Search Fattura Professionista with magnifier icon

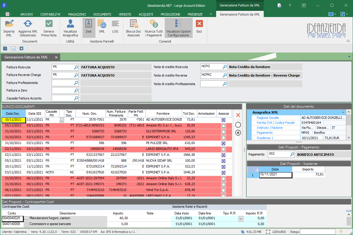click(76, 83)
